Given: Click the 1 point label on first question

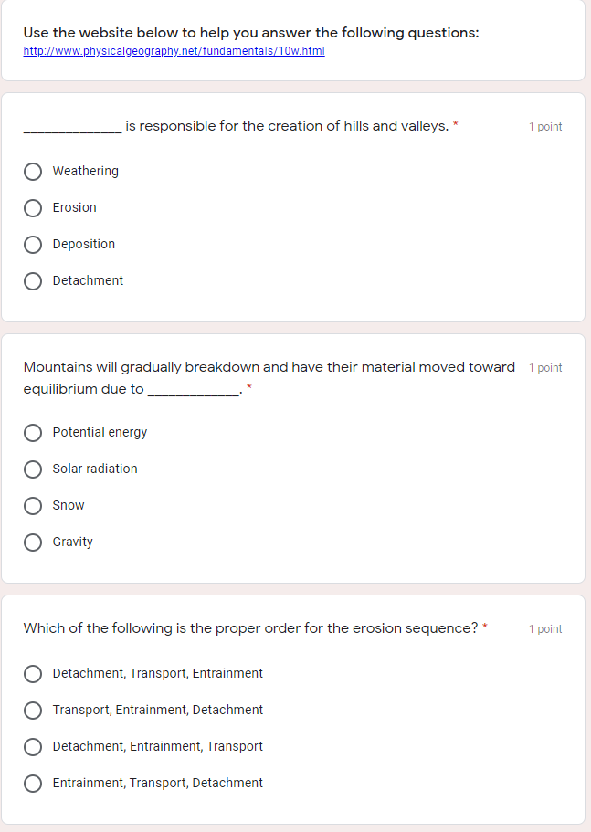Looking at the screenshot, I should coord(545,126).
